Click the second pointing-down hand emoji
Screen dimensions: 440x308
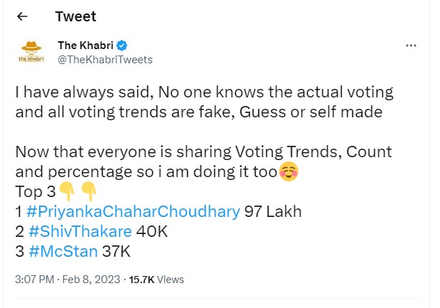coord(88,191)
